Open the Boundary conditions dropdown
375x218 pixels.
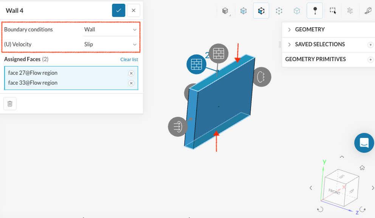(x=110, y=29)
